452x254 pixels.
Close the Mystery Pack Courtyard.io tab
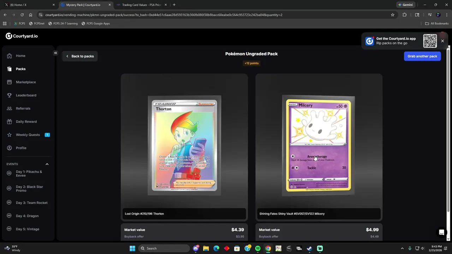click(x=110, y=5)
